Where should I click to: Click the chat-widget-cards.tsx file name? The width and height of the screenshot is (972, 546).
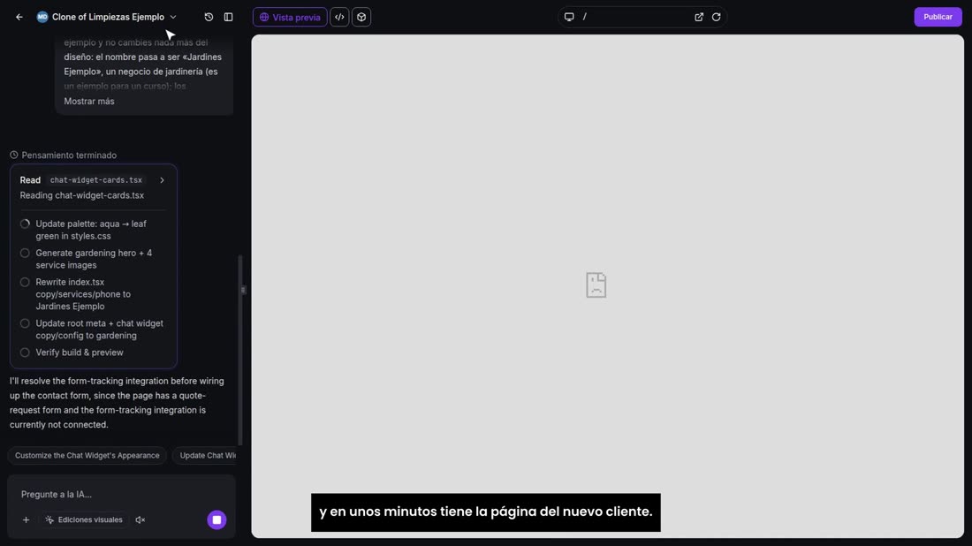coord(96,180)
